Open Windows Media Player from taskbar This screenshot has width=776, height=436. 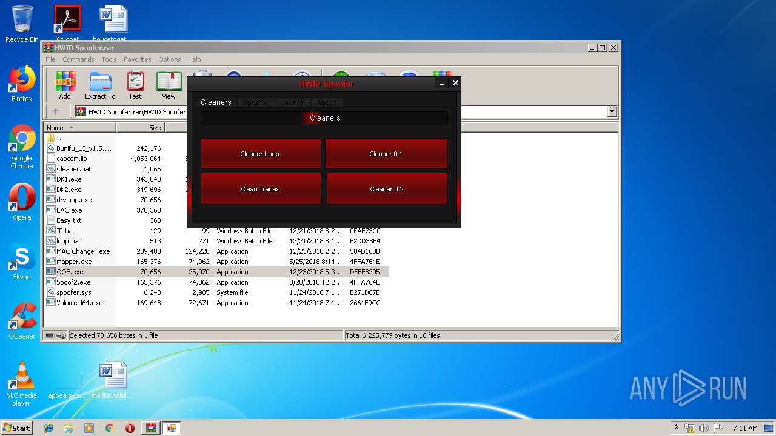[89, 428]
